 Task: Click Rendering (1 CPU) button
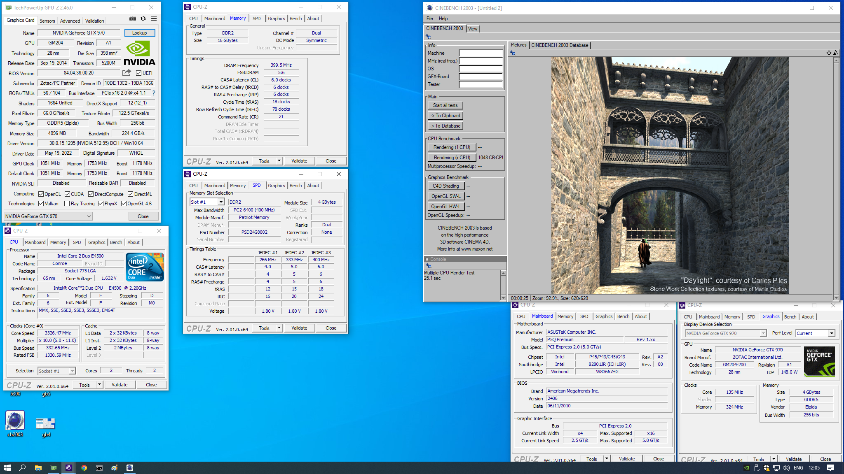pos(452,147)
